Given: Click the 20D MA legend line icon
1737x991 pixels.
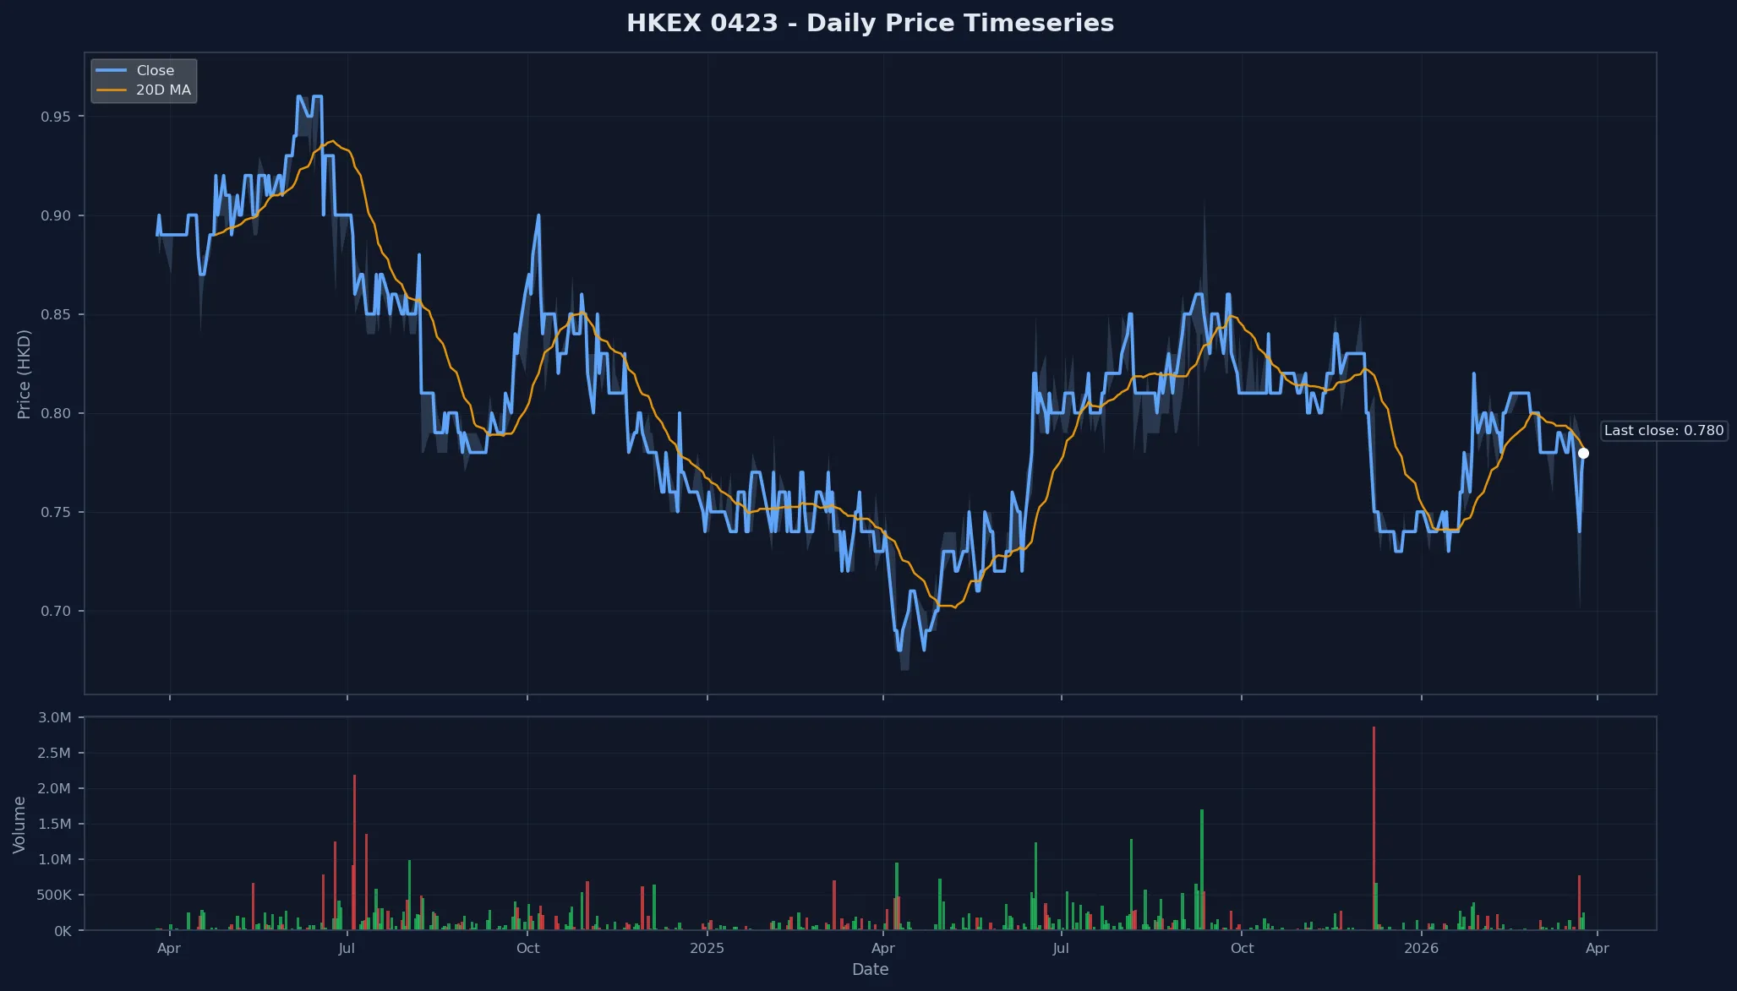Looking at the screenshot, I should tap(112, 89).
